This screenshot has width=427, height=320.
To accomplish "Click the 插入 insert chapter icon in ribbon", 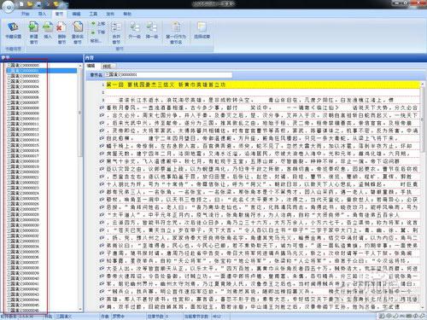I will pyautogui.click(x=48, y=30).
